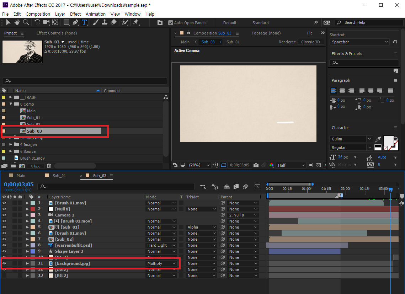Toggle the Auto-Open Panels checkbox
Viewport: 405px width, 294px height.
coord(171,22)
